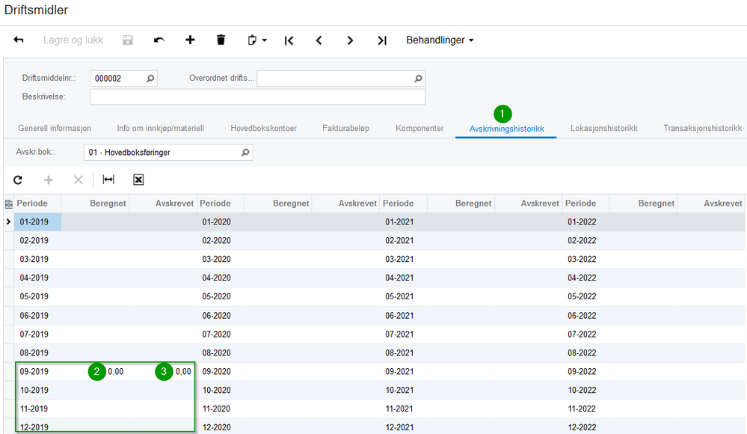Click the Beskrivelse input field
Image resolution: width=747 pixels, height=434 pixels.
tap(257, 97)
